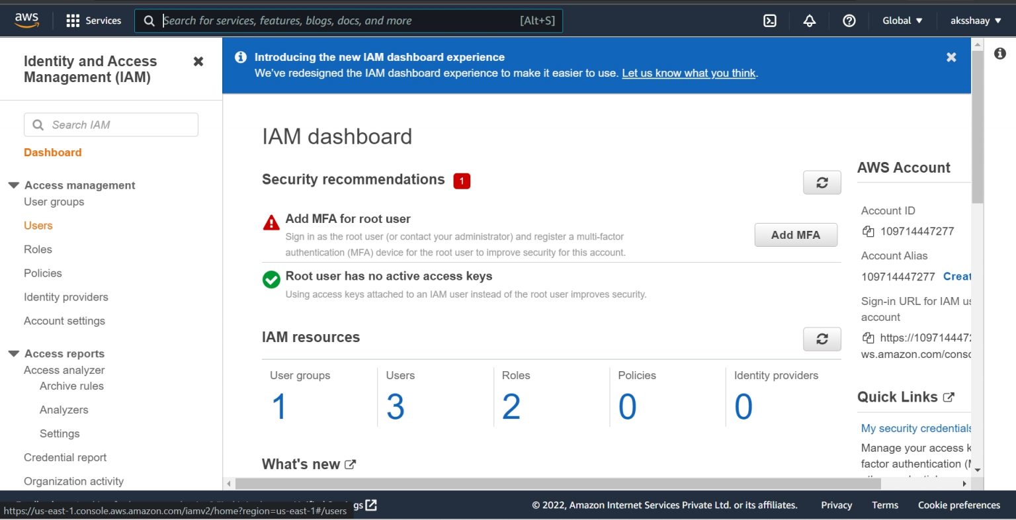The width and height of the screenshot is (1016, 520).
Task: Click the scroll down arrow on the vertical scrollbar
Action: click(978, 470)
